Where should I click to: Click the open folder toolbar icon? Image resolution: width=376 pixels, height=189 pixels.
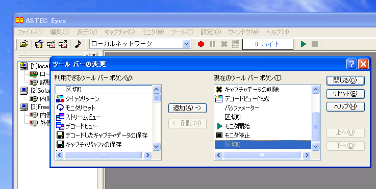24,44
